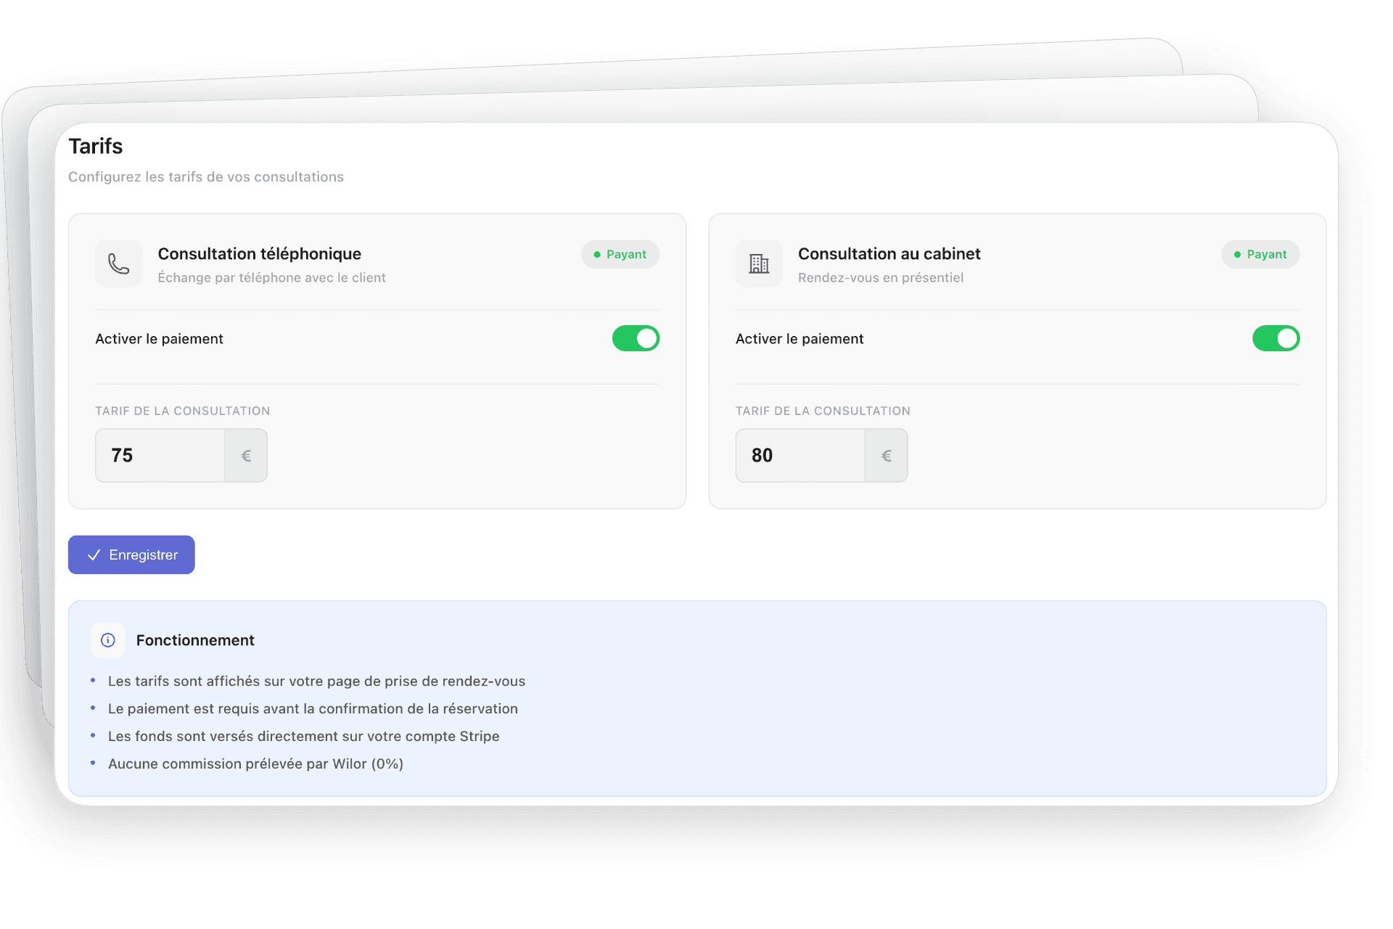Click the building icon for Consultation au cabinet
Screen dimensions: 1393x929
tap(759, 263)
